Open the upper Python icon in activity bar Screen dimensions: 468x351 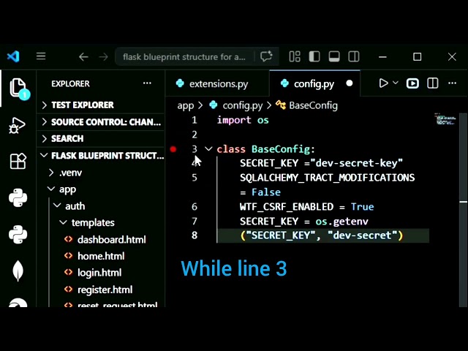point(18,198)
